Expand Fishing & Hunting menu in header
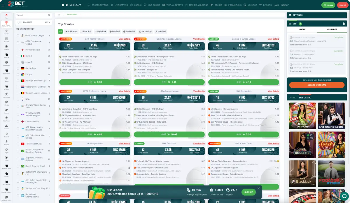Screen dimensions: 350x203 [x=197, y=5]
